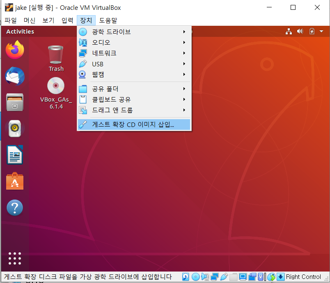Click the speaker icon beside 오디오
This screenshot has height=283, width=330.
(83, 43)
